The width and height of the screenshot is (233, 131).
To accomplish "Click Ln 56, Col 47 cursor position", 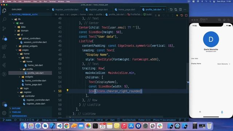I will tap(75, 120).
